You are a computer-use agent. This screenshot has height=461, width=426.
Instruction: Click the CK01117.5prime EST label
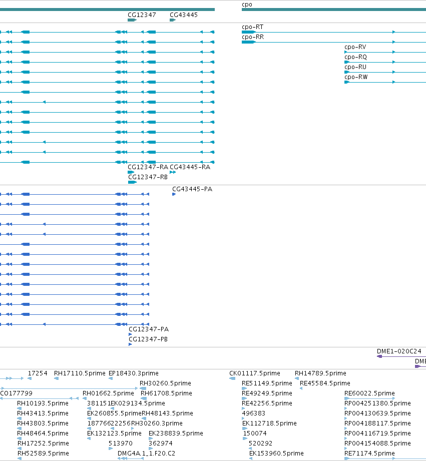click(x=255, y=373)
